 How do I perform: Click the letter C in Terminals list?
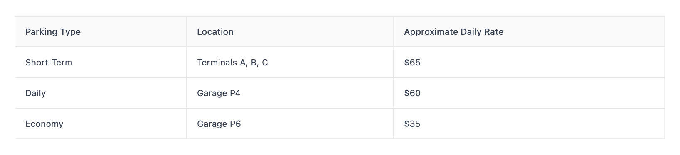coord(265,63)
